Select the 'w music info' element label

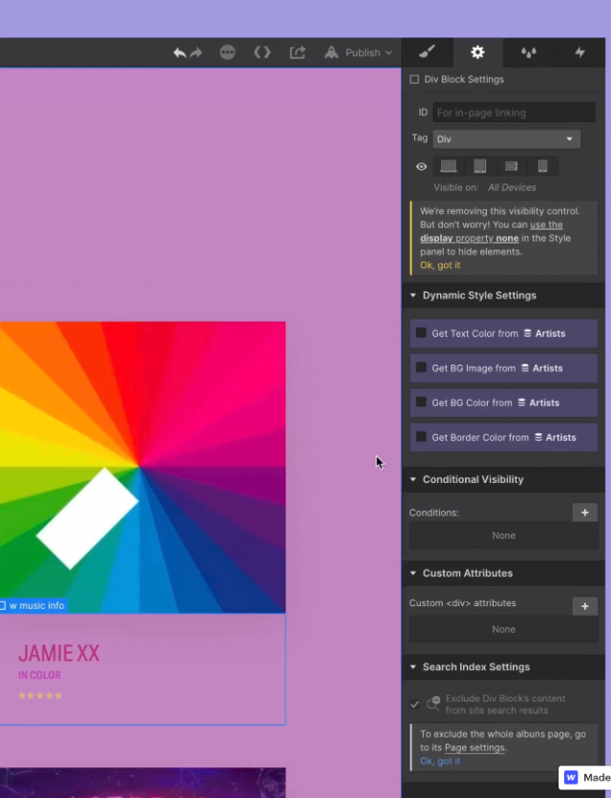coord(33,605)
